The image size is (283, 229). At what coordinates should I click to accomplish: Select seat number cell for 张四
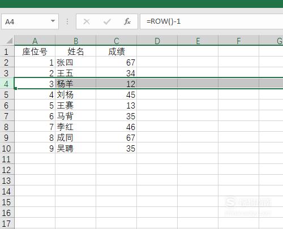click(x=35, y=62)
